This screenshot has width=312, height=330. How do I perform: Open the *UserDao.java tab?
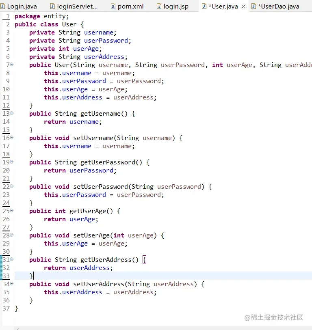pyautogui.click(x=276, y=6)
